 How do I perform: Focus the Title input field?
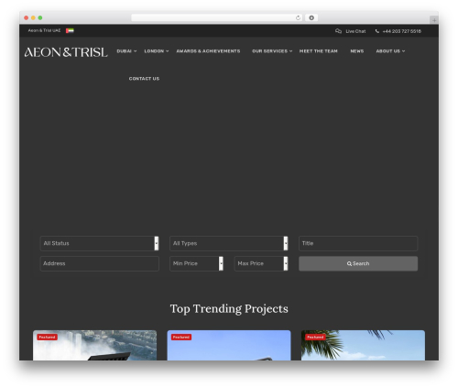pos(358,243)
